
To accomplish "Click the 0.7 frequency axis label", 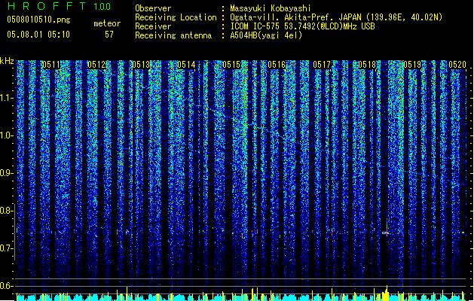I will (x=6, y=248).
